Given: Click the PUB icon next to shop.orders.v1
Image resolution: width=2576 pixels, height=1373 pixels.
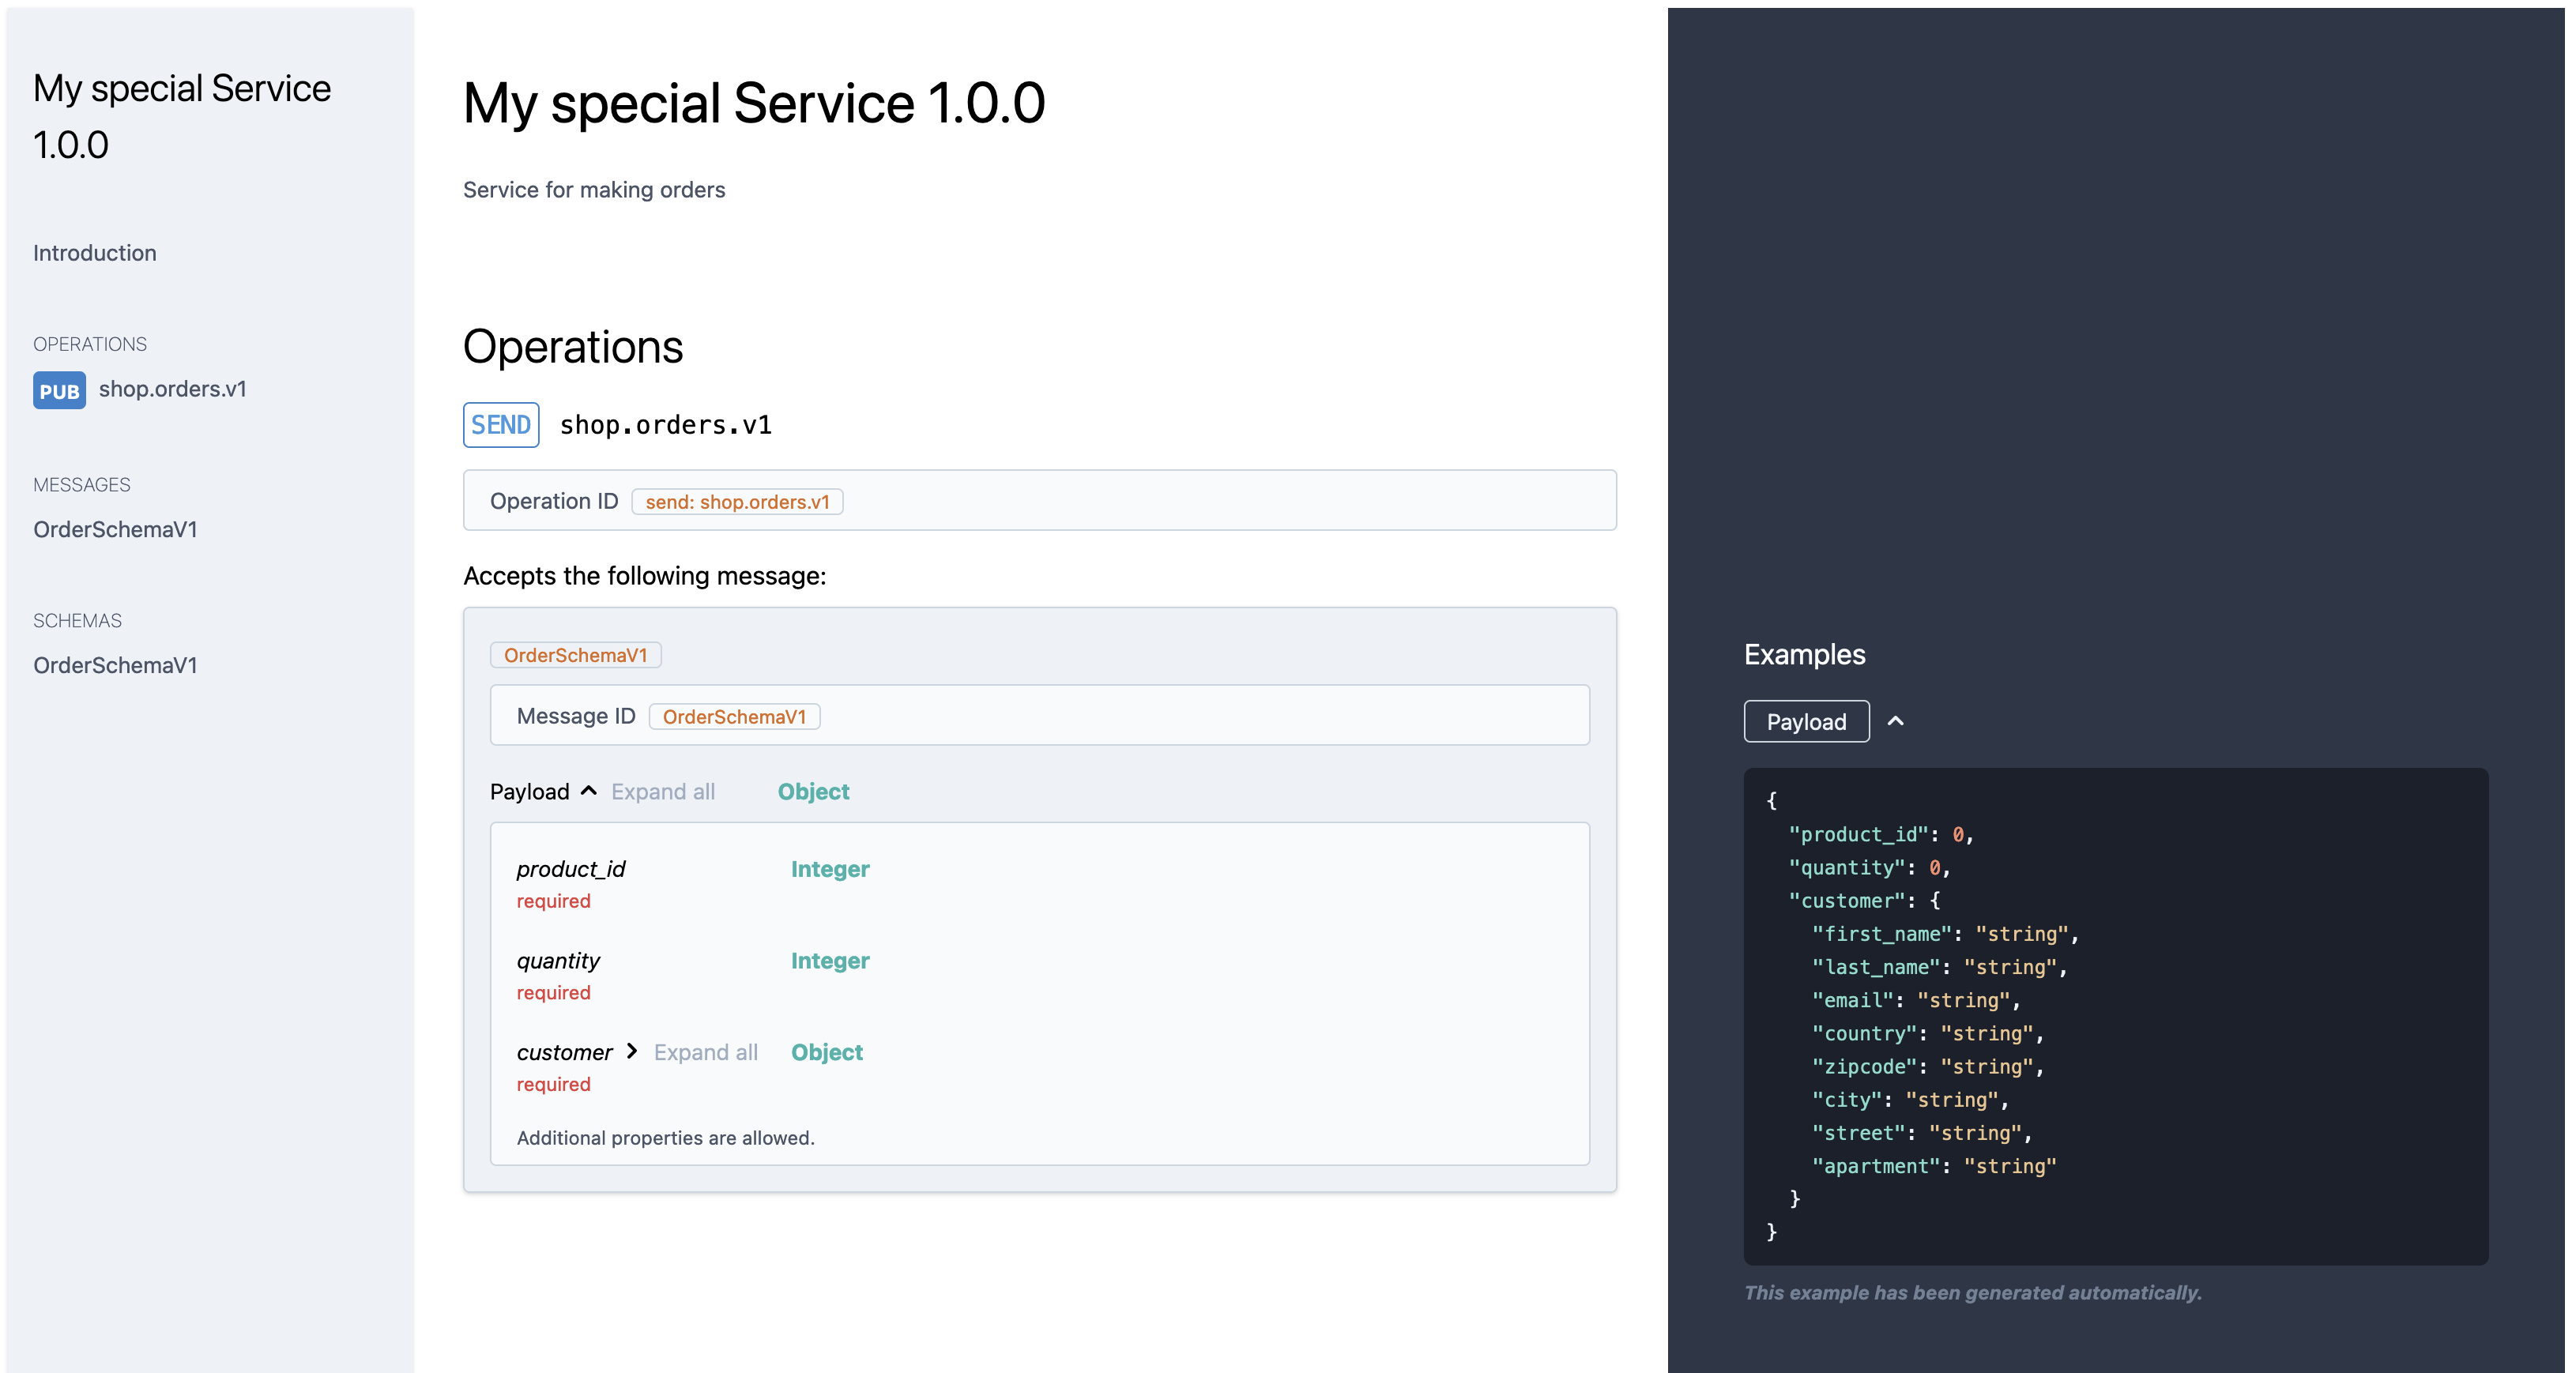Looking at the screenshot, I should point(58,390).
